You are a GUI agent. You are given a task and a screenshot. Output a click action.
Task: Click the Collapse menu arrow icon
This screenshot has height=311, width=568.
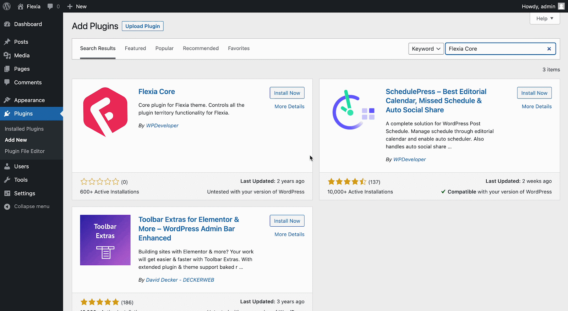7,206
